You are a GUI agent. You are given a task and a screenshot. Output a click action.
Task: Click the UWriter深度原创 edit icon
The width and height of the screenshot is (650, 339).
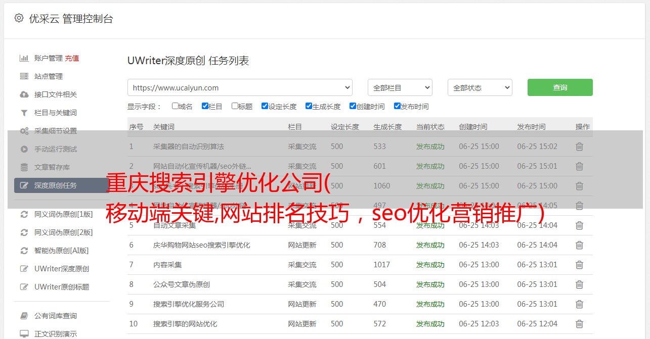coord(24,269)
